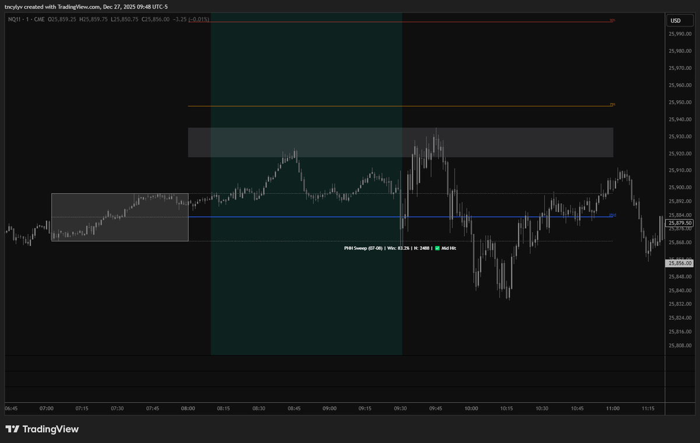Click the green Mid Hit checkmark icon
The image size is (700, 443).
437,248
